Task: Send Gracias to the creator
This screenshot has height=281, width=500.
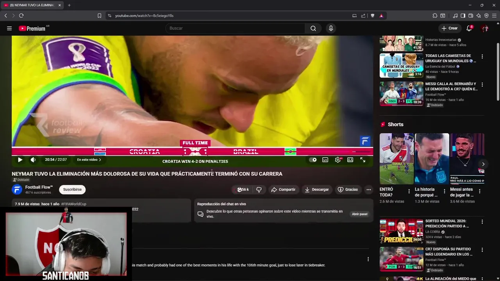Action: click(x=348, y=189)
